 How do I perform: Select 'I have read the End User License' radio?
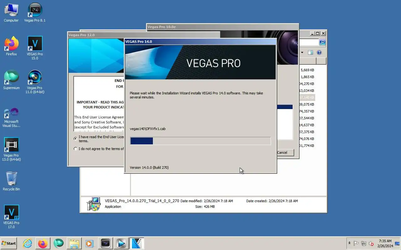click(76, 138)
